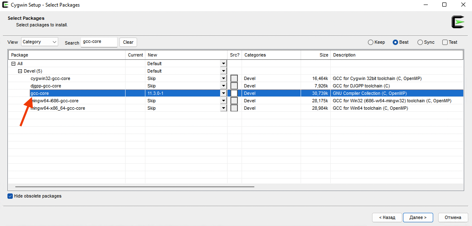
Task: Select the Sync radio button
Action: pos(420,42)
